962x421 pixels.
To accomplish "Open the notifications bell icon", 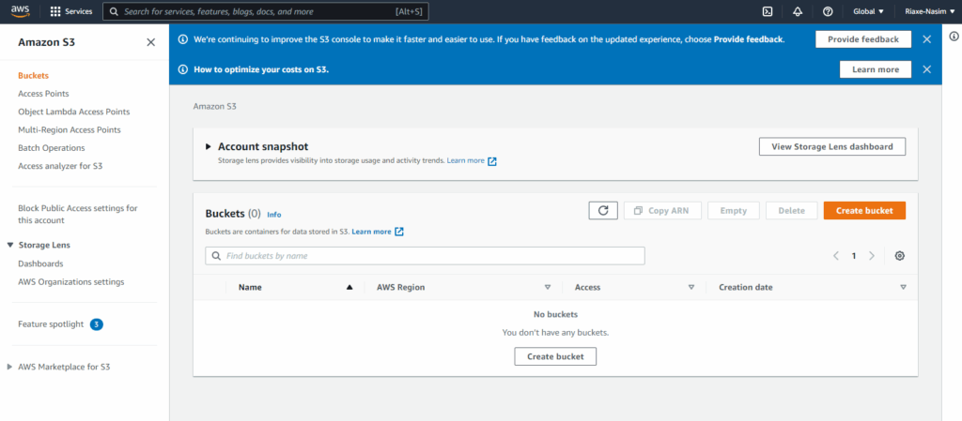I will coord(798,11).
